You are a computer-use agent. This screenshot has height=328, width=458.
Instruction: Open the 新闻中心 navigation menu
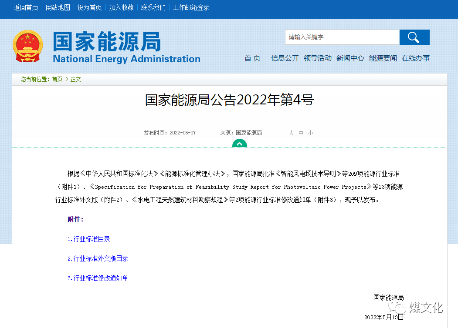tap(350, 58)
